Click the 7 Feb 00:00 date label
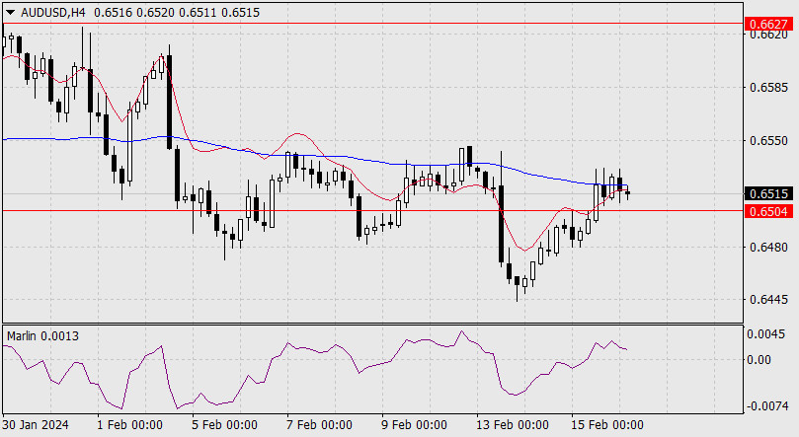Viewport: 799px width, 437px height. [319, 425]
